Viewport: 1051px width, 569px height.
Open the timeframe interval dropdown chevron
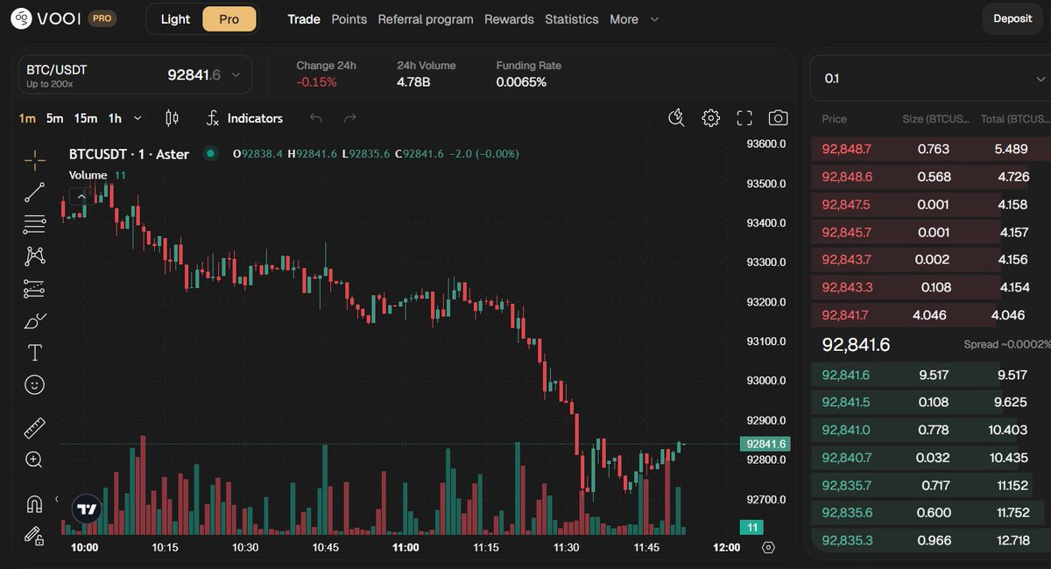138,117
